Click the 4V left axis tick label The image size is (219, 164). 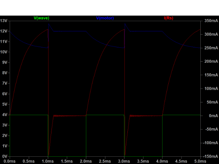coord(5,114)
